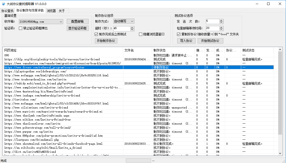Click the send count spinner down arrow
This screenshot has height=163, width=286.
[221, 23]
